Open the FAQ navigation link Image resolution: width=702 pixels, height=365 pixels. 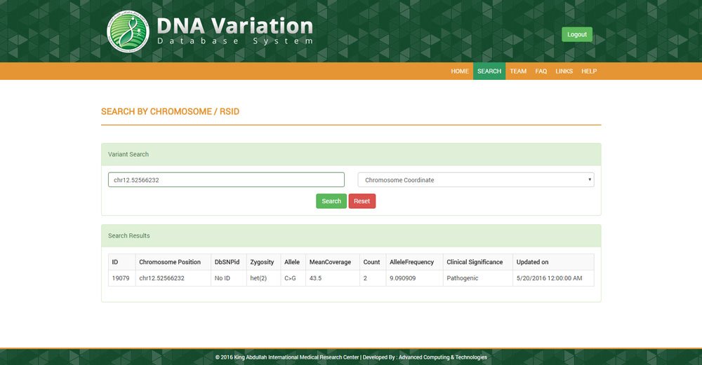pos(541,71)
